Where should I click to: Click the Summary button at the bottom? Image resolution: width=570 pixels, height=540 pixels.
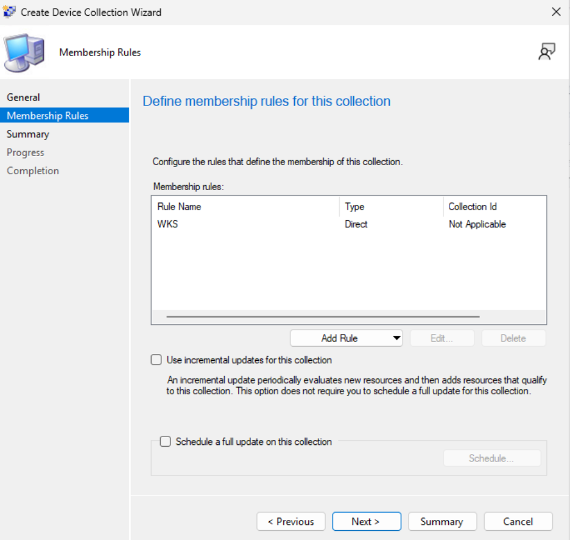[442, 521]
